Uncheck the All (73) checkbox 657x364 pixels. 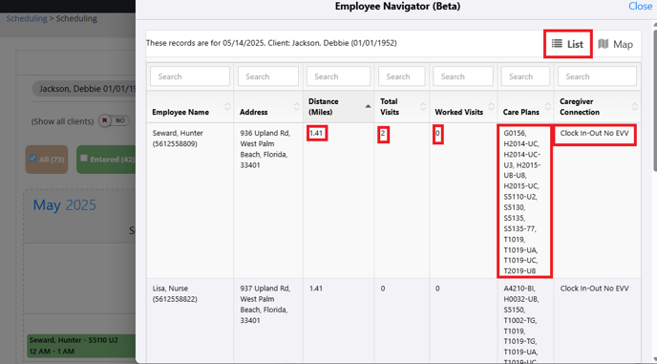click(x=33, y=158)
